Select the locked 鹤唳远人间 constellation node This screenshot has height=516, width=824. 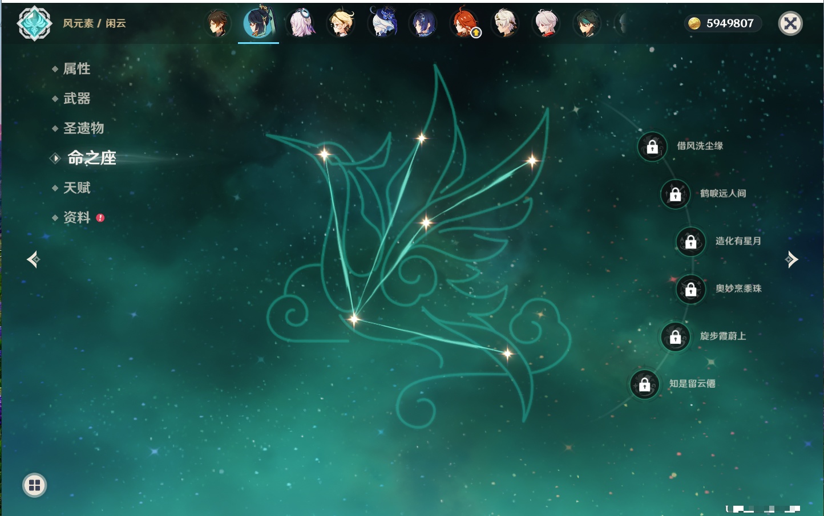pyautogui.click(x=675, y=194)
